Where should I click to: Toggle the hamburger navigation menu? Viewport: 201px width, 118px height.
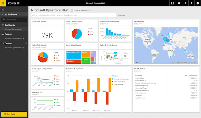tap(3, 10)
